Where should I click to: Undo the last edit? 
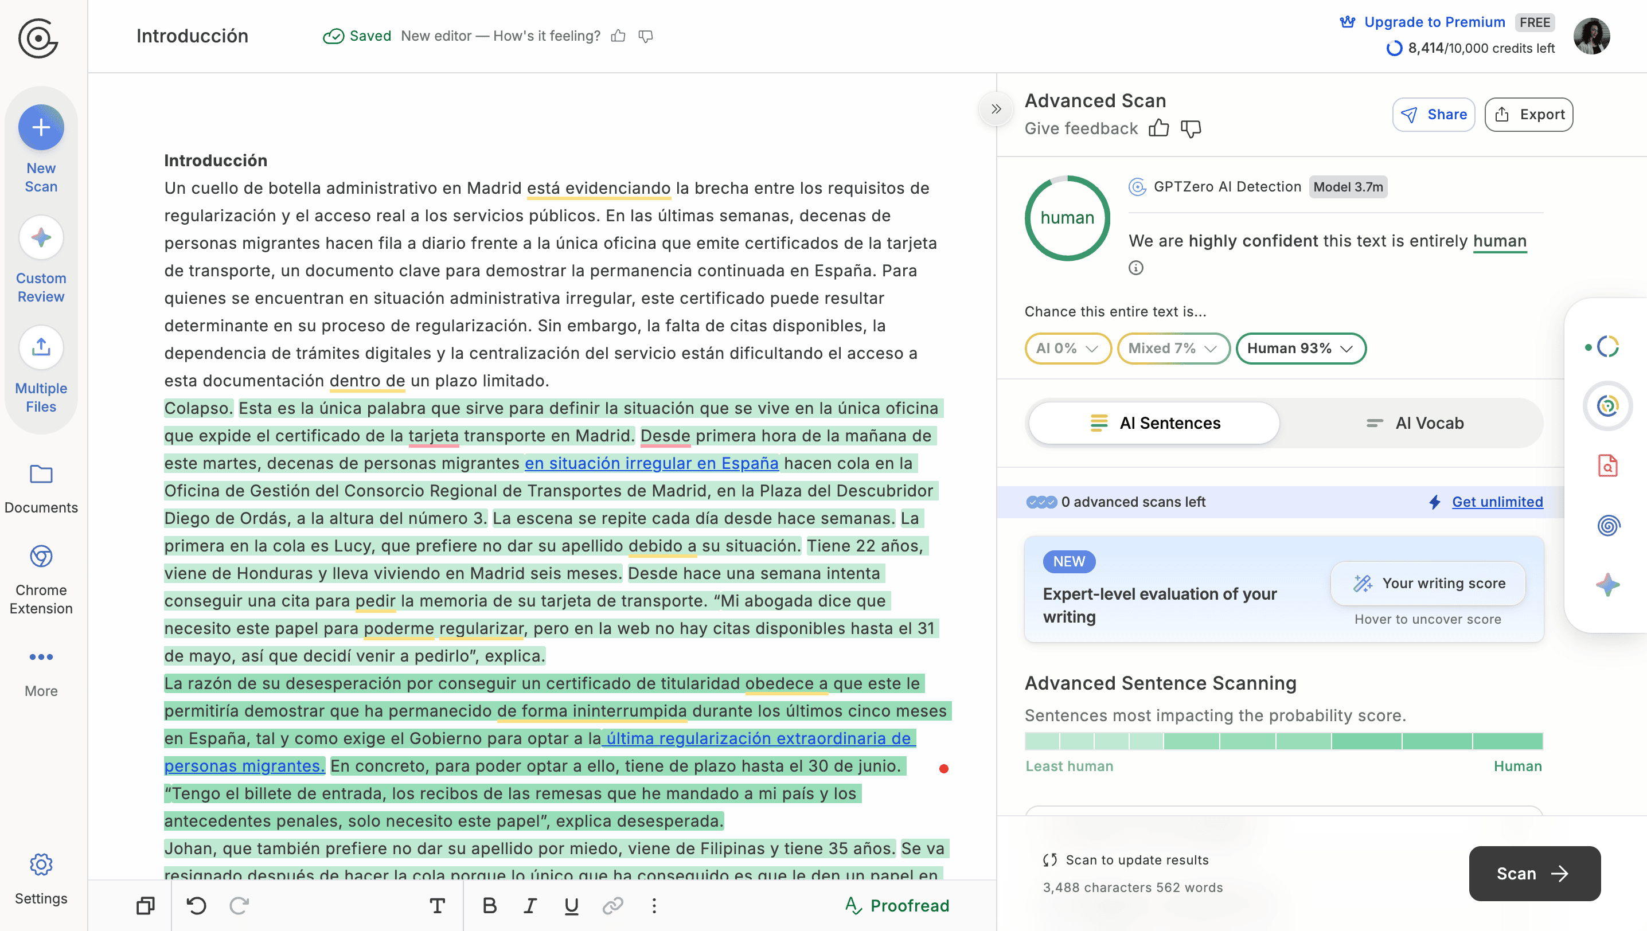[x=196, y=905]
